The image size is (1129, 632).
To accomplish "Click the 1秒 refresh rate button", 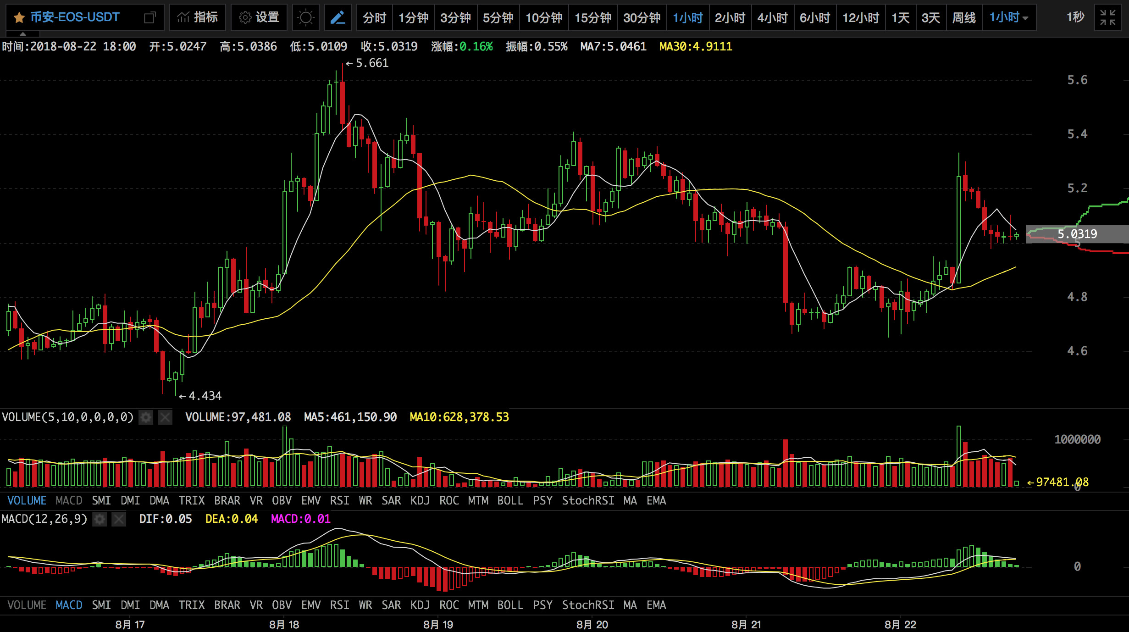I will click(1075, 18).
